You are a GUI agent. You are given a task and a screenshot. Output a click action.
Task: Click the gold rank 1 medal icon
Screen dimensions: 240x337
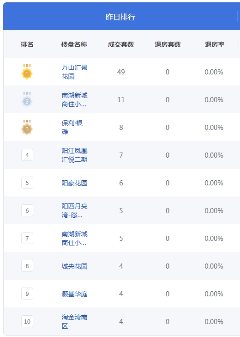point(27,72)
